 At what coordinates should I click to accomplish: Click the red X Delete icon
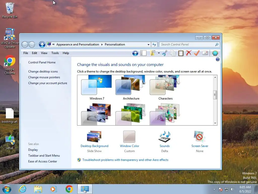pyautogui.click(x=189, y=53)
